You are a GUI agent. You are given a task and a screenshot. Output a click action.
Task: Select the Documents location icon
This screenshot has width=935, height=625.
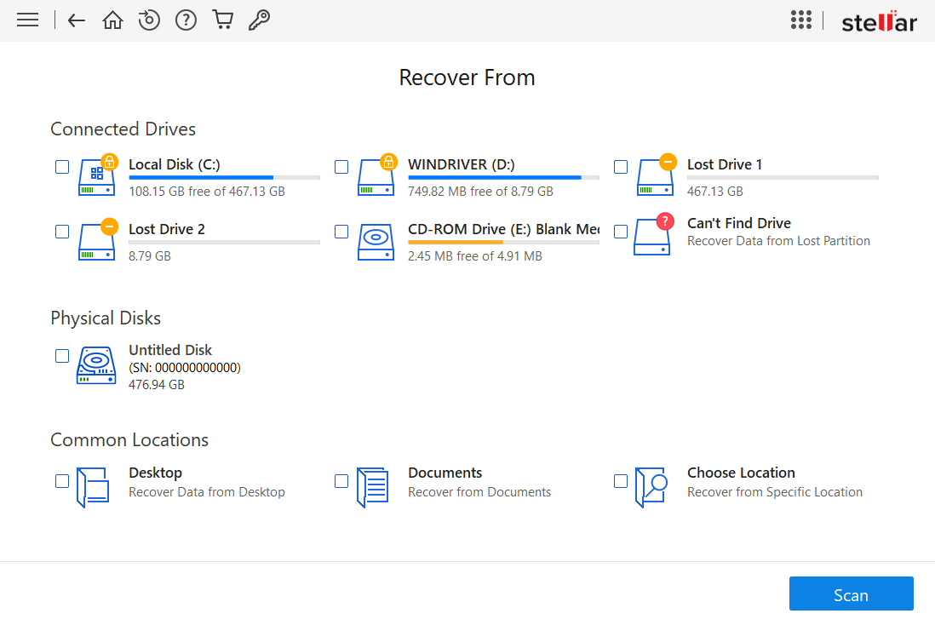click(x=373, y=487)
